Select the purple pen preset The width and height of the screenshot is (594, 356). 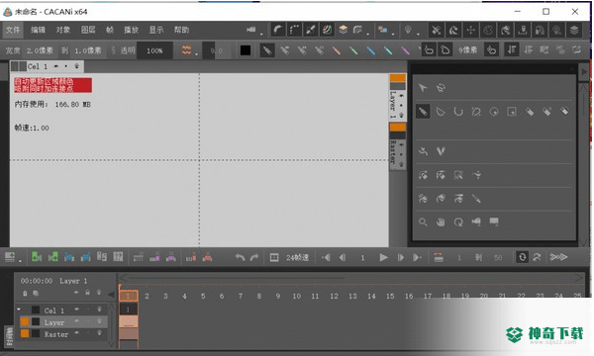405,50
